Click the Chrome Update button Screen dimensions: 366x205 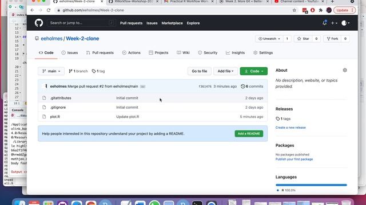pyautogui.click(x=344, y=10)
